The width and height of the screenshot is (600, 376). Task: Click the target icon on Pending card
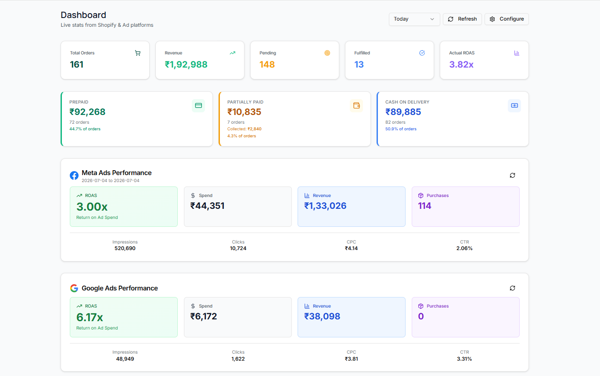click(x=327, y=53)
